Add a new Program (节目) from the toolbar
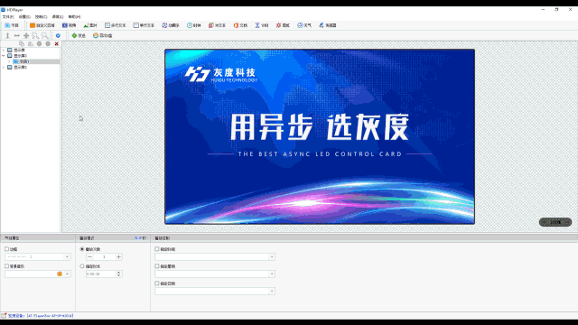The width and height of the screenshot is (578, 325). point(12,25)
